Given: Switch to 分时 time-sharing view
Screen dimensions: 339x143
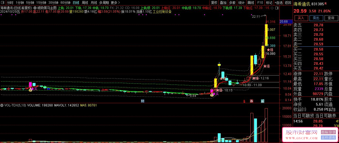Looking at the screenshot, I should click(x=10, y=3).
